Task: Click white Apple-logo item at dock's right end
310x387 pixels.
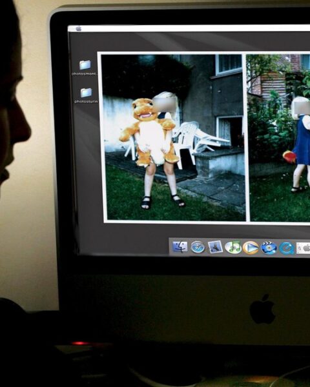Action: [x=304, y=248]
